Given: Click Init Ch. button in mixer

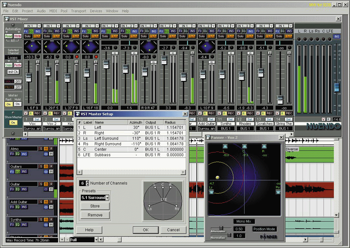Looking at the screenshot, I should tap(13, 72).
